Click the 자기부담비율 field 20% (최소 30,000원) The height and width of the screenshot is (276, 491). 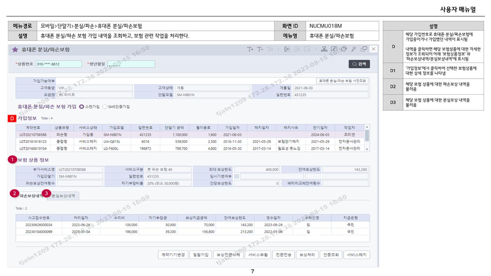click(168, 183)
